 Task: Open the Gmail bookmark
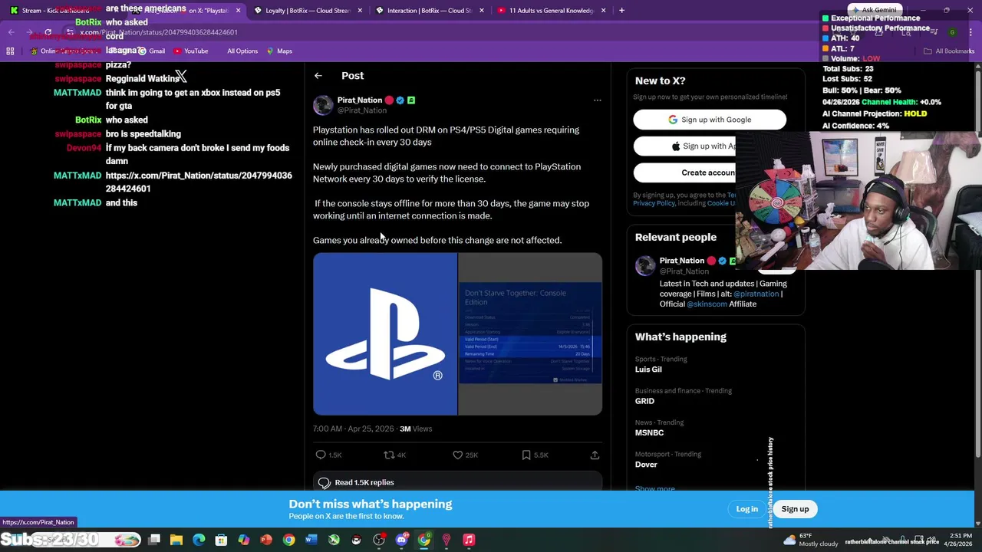[x=152, y=51]
